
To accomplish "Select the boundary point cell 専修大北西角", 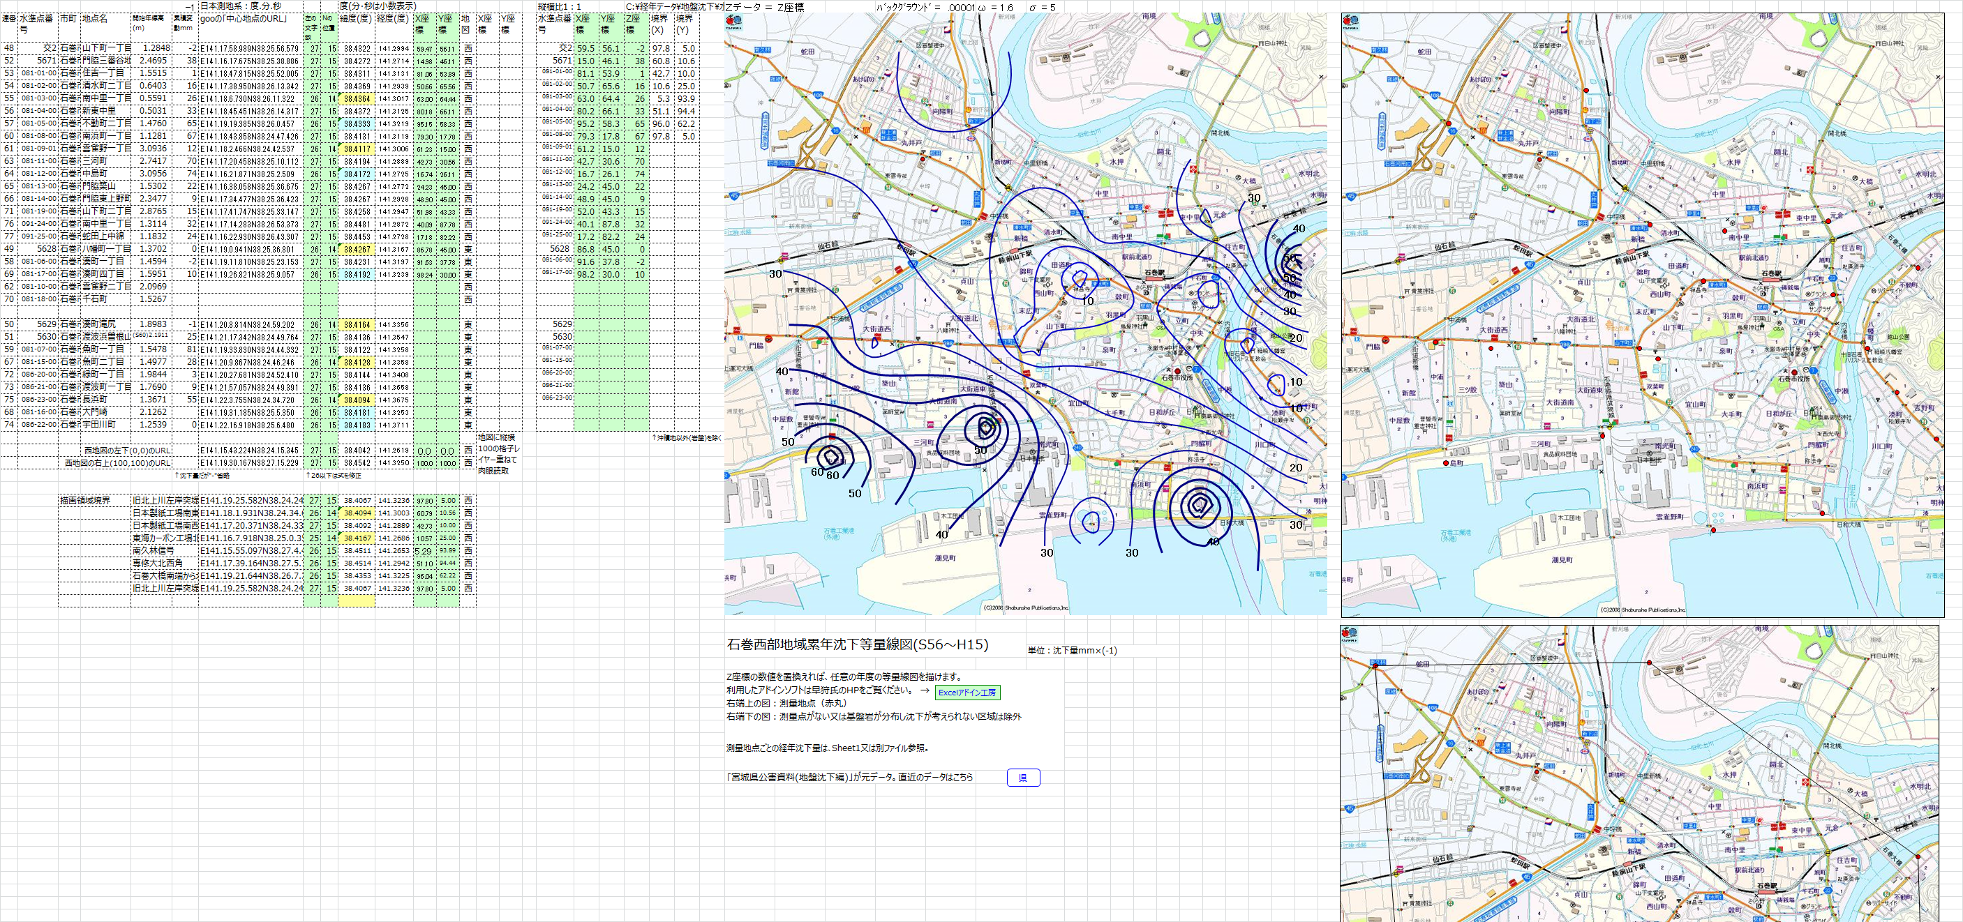I will pos(165,563).
